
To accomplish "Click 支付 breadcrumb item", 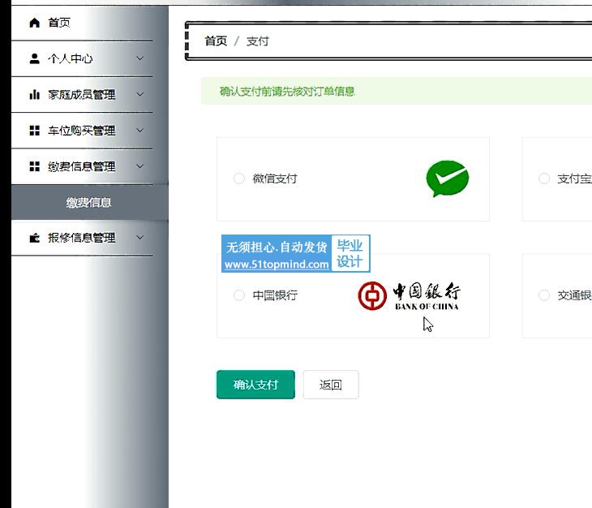I will pyautogui.click(x=258, y=41).
